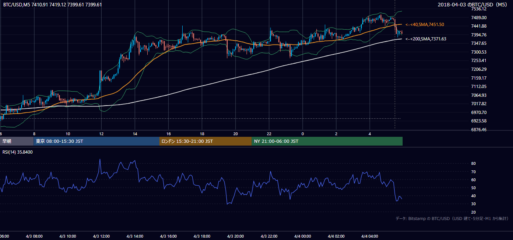
Task: Click price axis value 7347.65
Action: coord(479,43)
